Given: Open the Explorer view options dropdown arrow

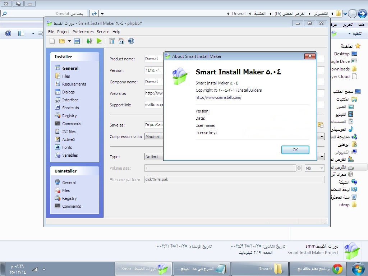Looking at the screenshot, I should tap(33, 33).
